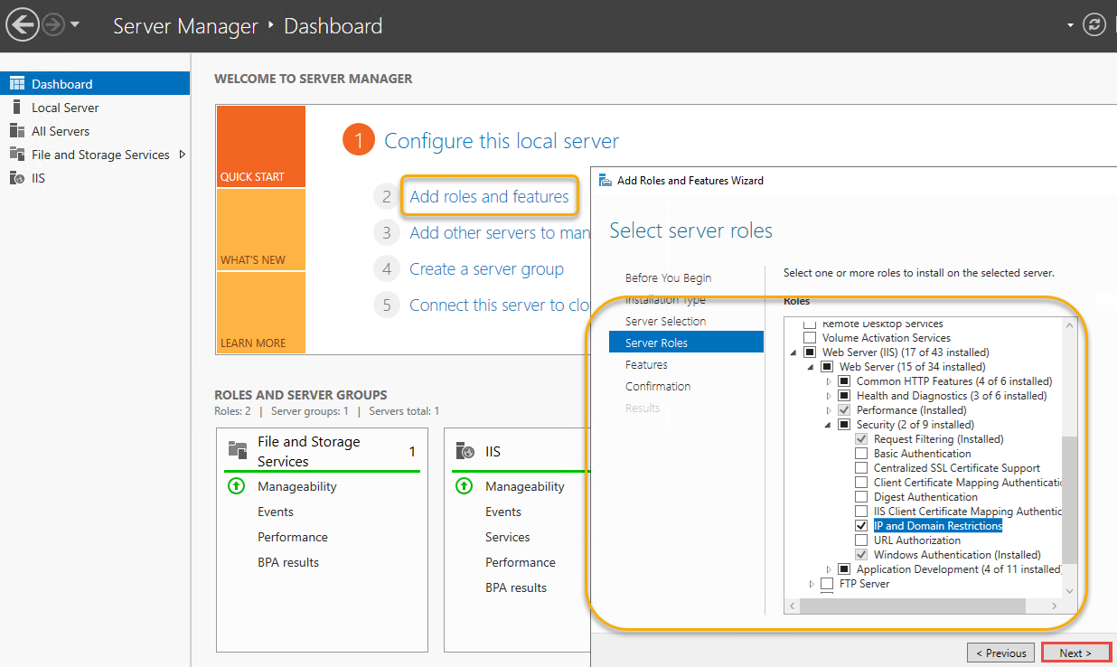The width and height of the screenshot is (1117, 667).
Task: Click the IIS icon in sidebar
Action: click(x=16, y=178)
